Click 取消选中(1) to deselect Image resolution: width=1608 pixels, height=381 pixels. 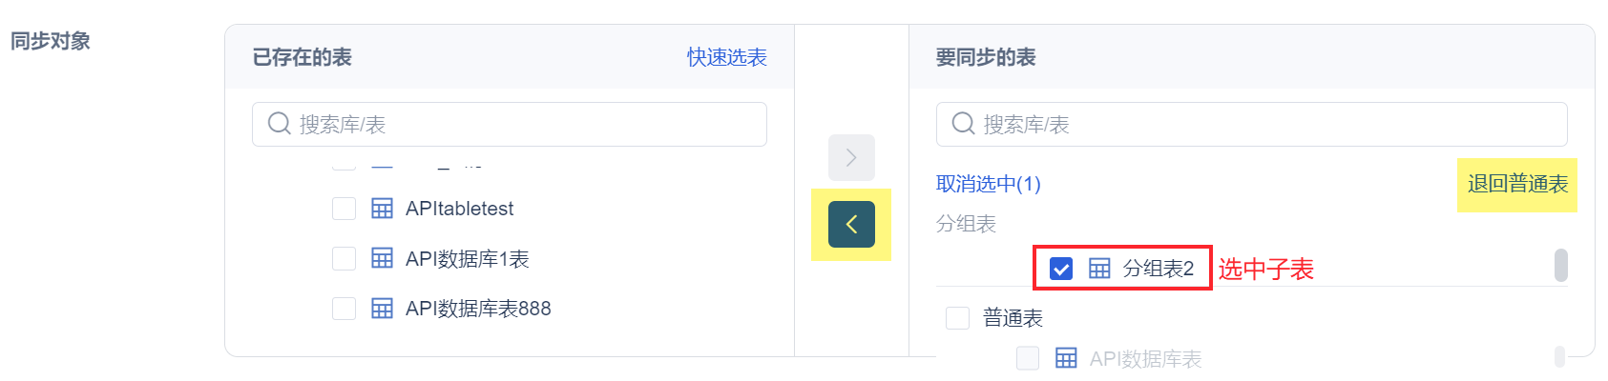tap(988, 184)
